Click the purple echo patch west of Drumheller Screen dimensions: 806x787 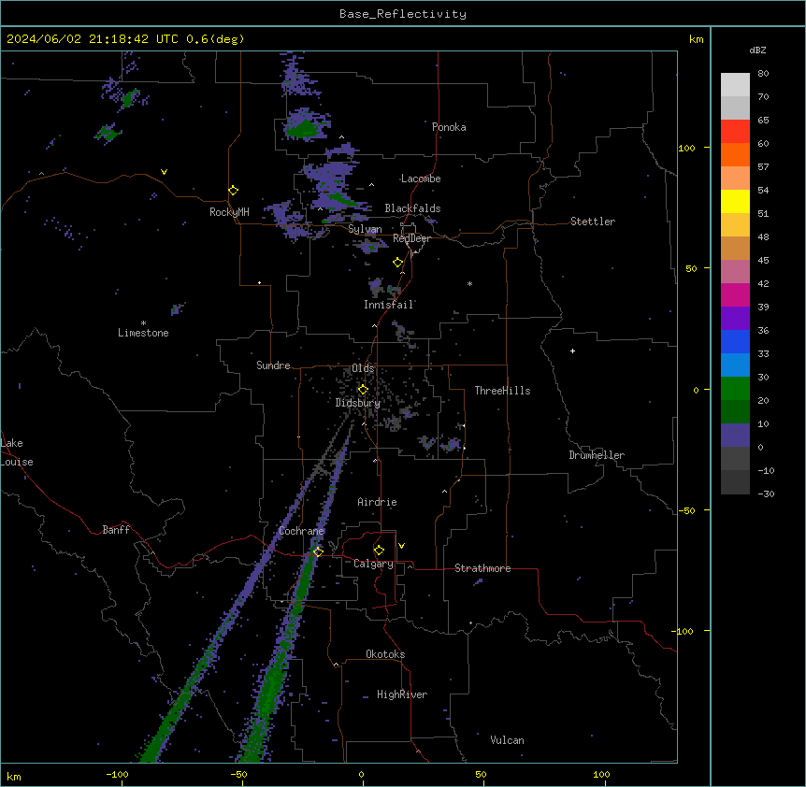(453, 444)
